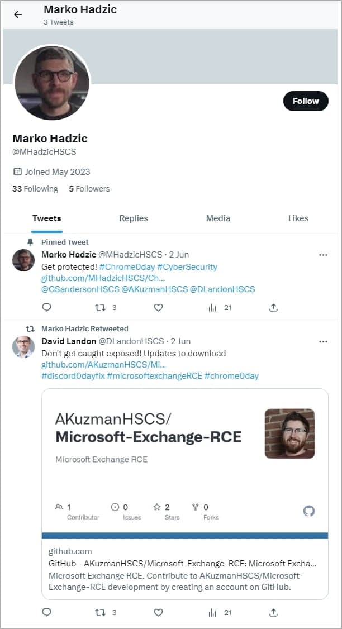The width and height of the screenshot is (342, 629).
Task: Like the pinned Get protected tweet
Action: (x=158, y=307)
